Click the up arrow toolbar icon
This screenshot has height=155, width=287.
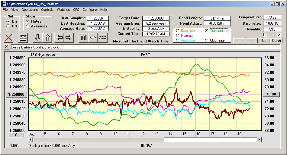[47, 38]
